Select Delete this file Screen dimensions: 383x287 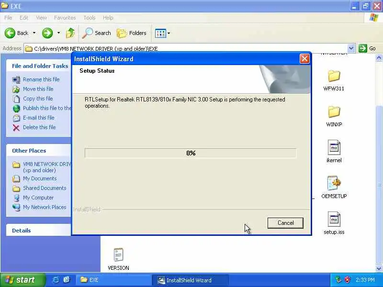point(39,127)
